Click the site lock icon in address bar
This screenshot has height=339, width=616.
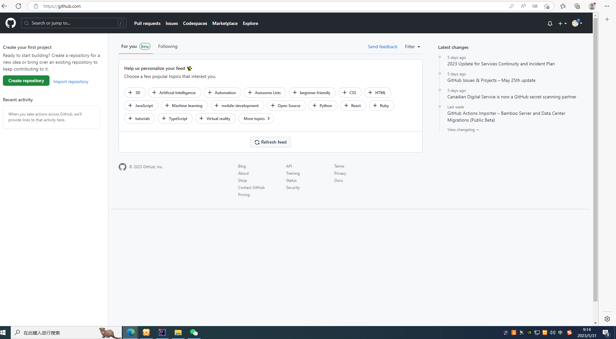click(x=36, y=6)
